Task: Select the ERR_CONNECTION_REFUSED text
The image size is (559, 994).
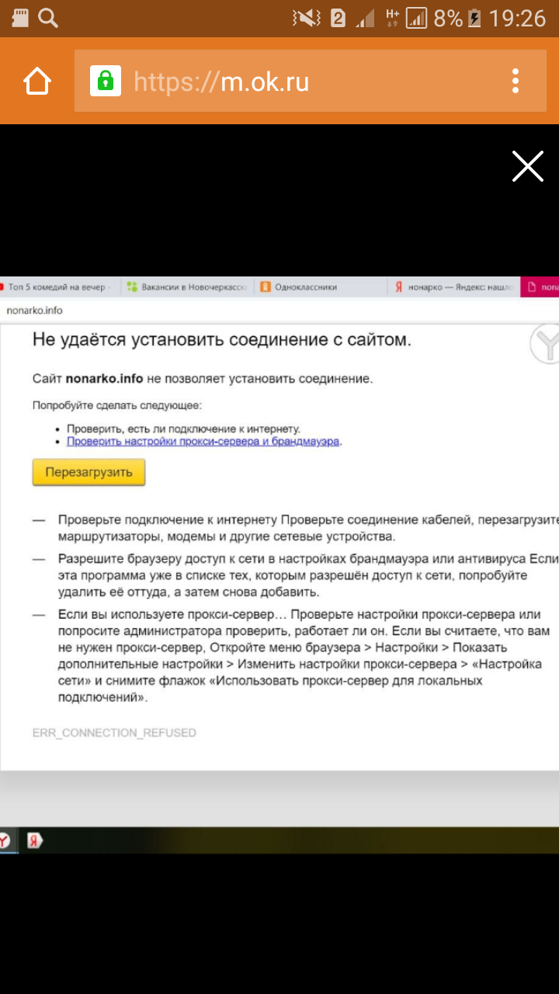Action: click(x=114, y=732)
